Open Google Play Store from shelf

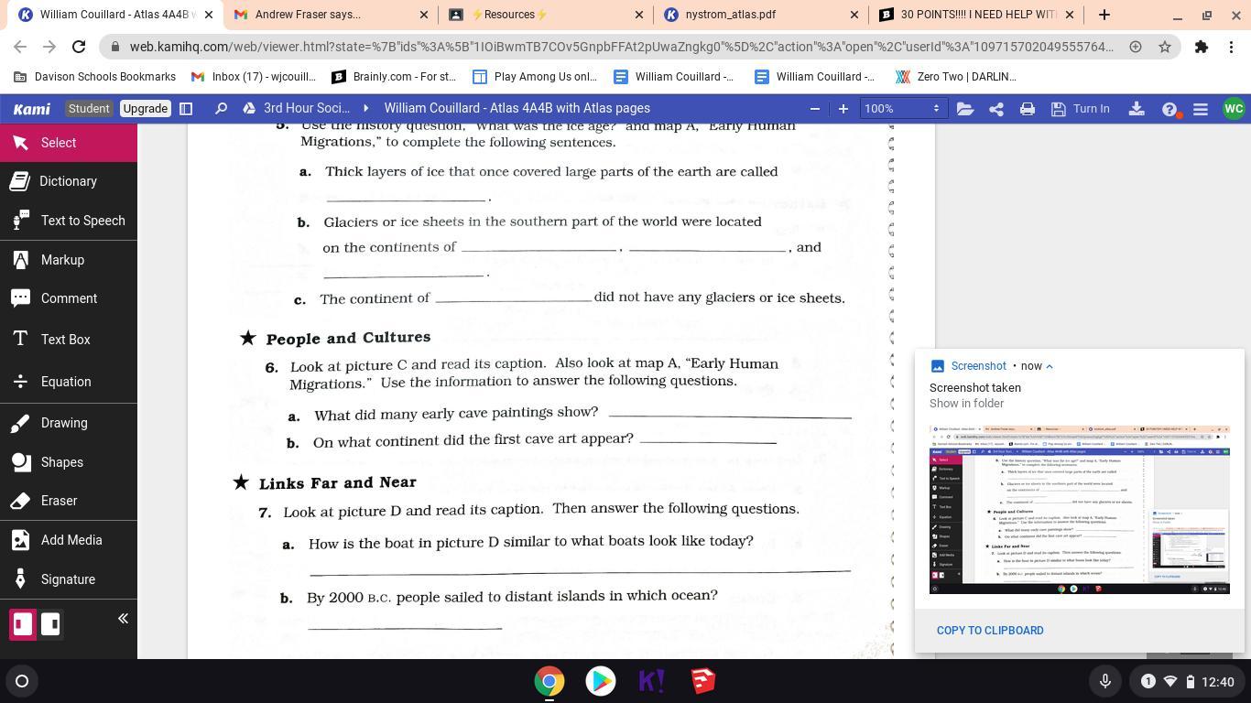click(601, 681)
